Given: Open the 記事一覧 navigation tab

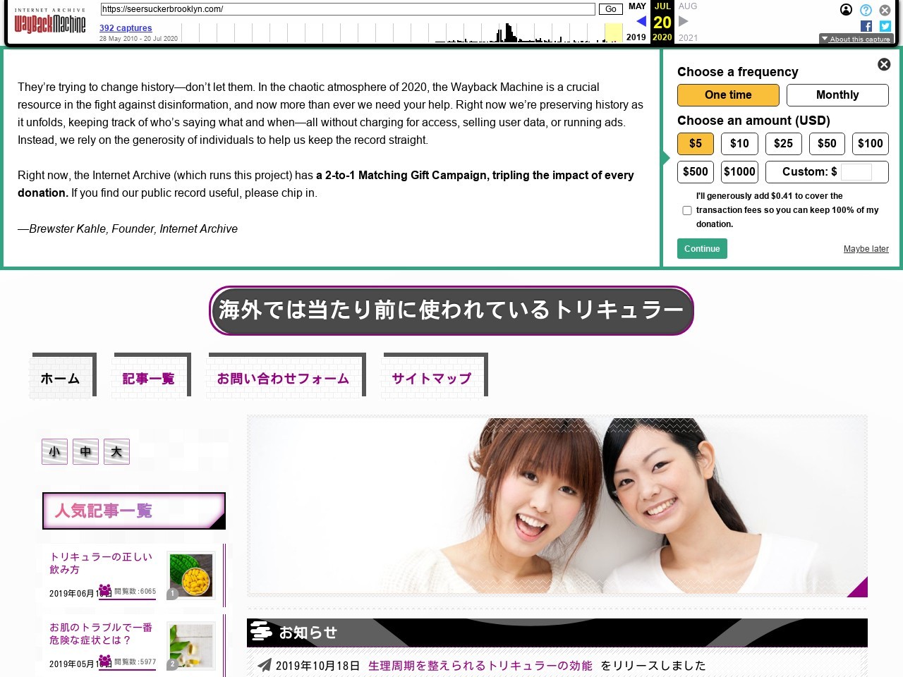Looking at the screenshot, I should 149,379.
